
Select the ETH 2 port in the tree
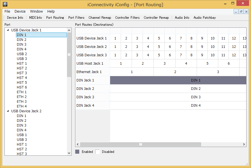tap(22, 97)
